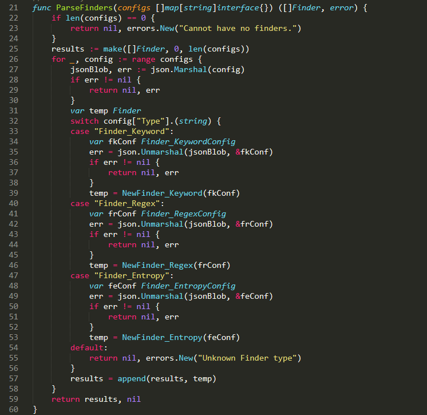This screenshot has height=415, width=427.
Task: Click the range keyword in the for loop
Action: 144,60
